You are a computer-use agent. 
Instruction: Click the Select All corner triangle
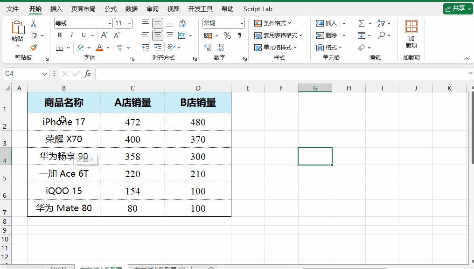7,88
